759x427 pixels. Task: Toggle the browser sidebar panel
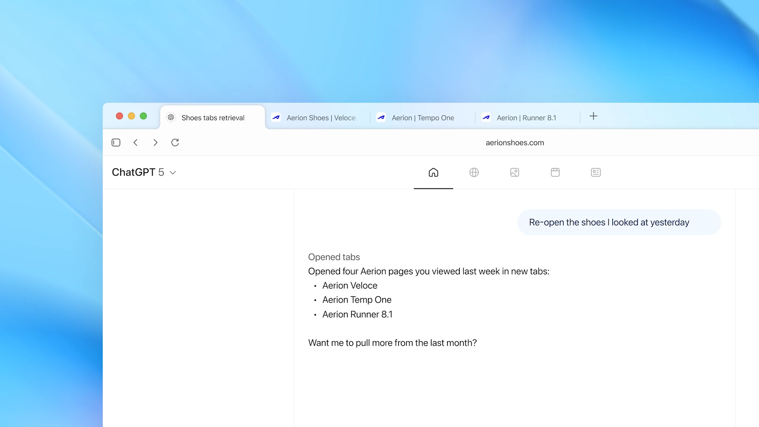pyautogui.click(x=116, y=142)
